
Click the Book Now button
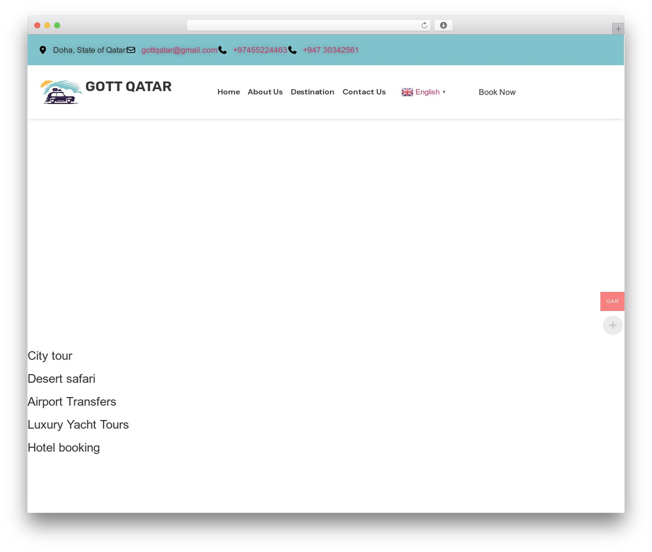(x=497, y=92)
